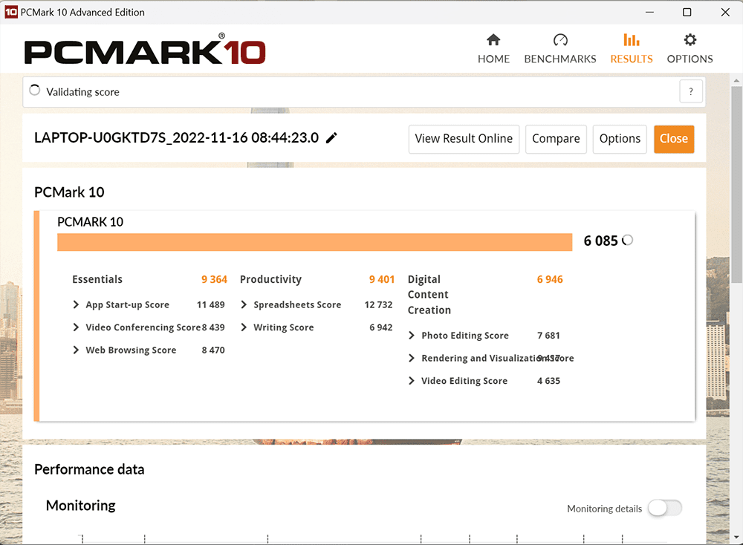Image resolution: width=743 pixels, height=545 pixels.
Task: Click the Video Conferencing value 8 439
Action: click(x=213, y=327)
